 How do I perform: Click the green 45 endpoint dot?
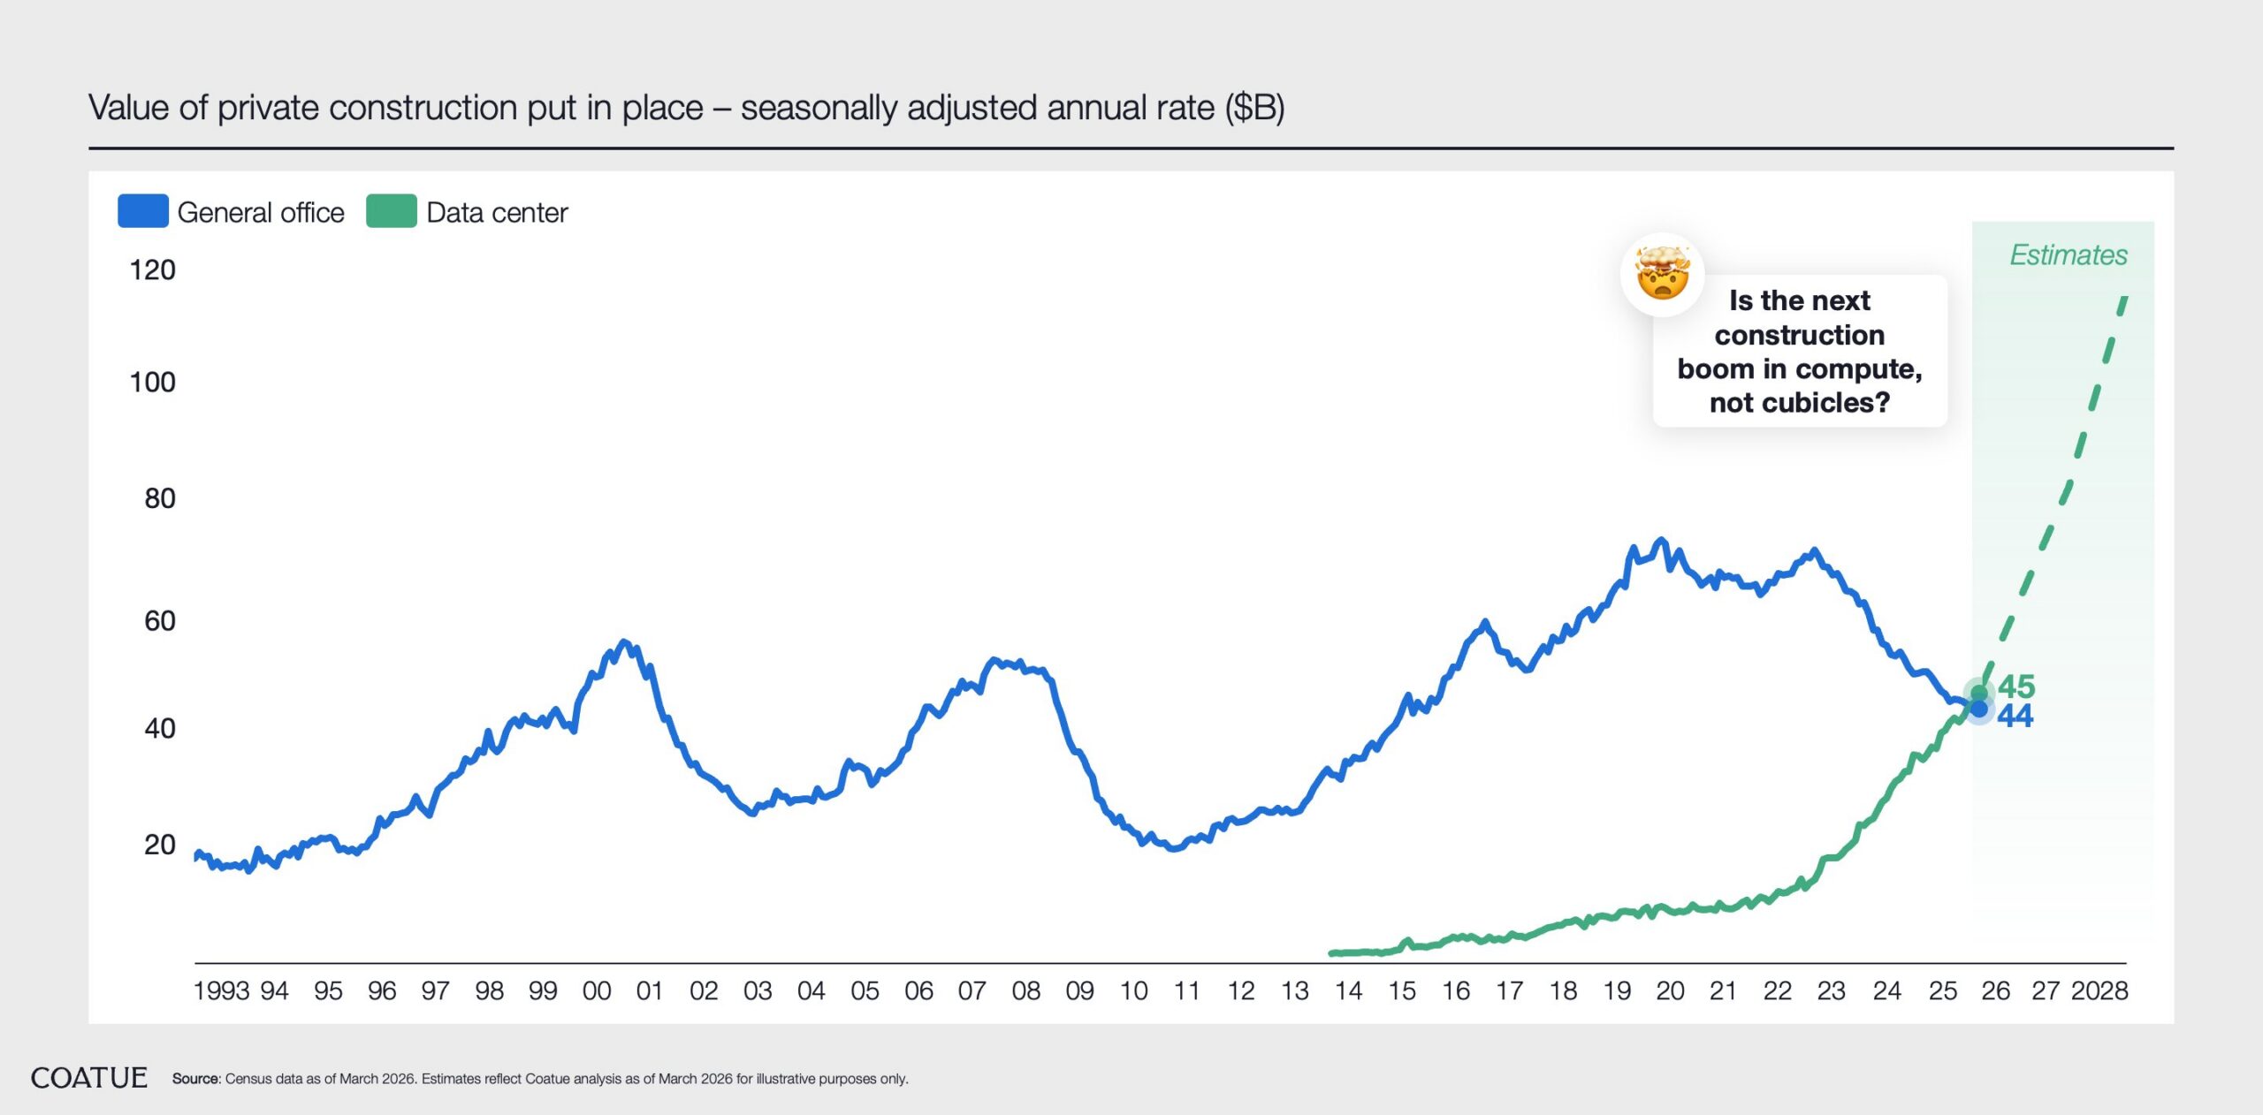tap(1978, 693)
